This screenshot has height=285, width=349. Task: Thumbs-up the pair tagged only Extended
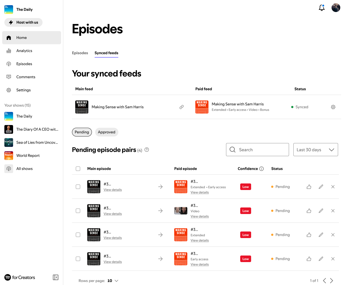(x=309, y=235)
